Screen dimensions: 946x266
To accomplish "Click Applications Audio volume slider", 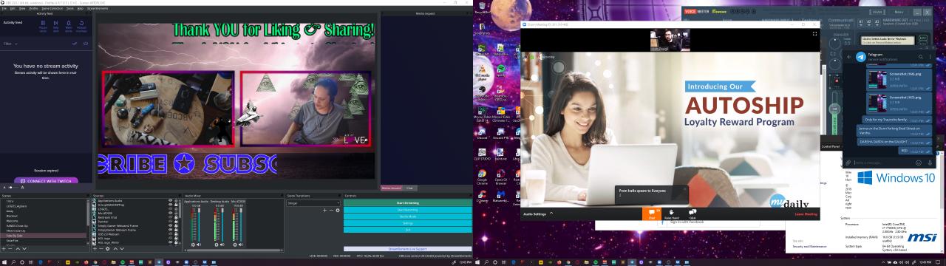I will point(199,224).
